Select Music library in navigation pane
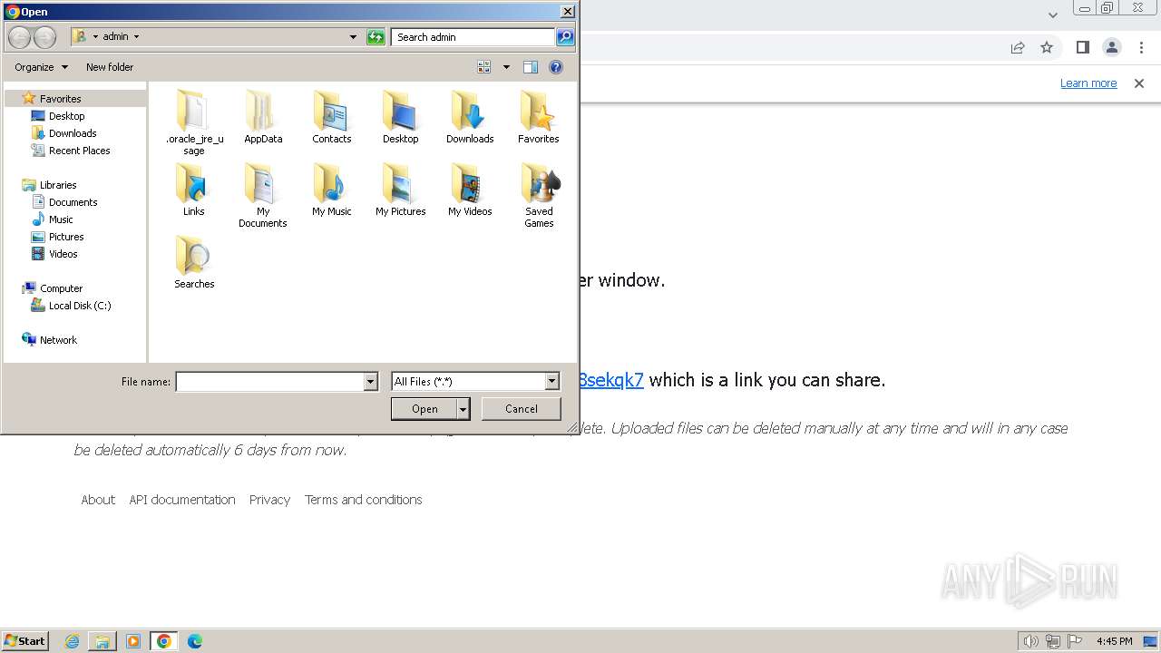 (61, 219)
